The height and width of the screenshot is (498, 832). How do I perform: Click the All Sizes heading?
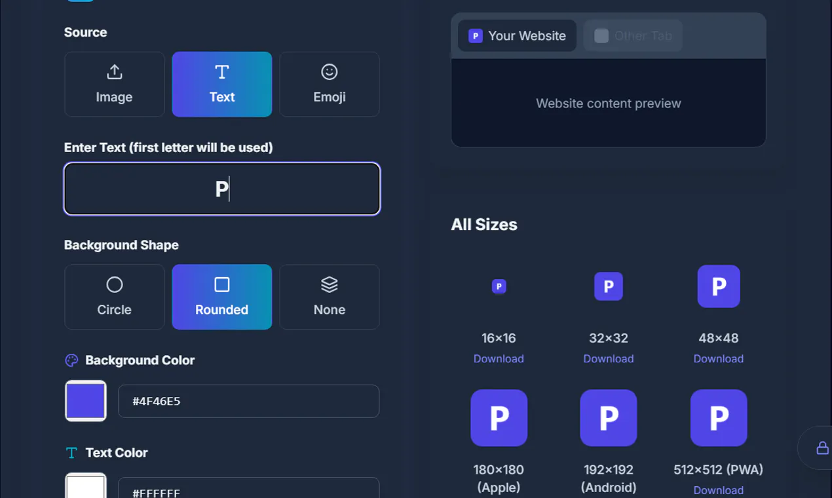[x=484, y=225]
